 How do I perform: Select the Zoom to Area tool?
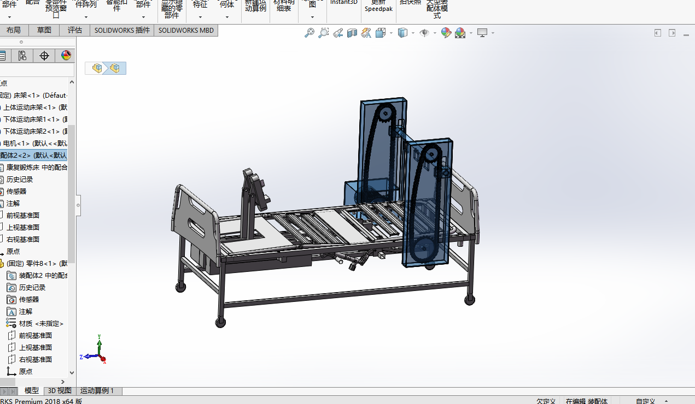pos(324,33)
